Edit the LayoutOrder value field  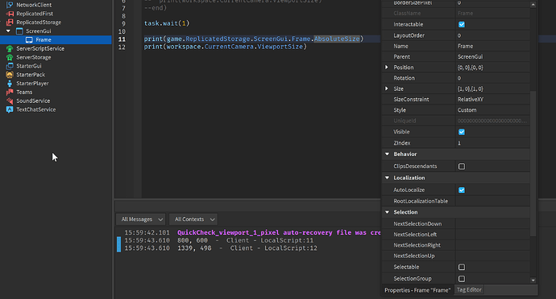pyautogui.click(x=492, y=35)
